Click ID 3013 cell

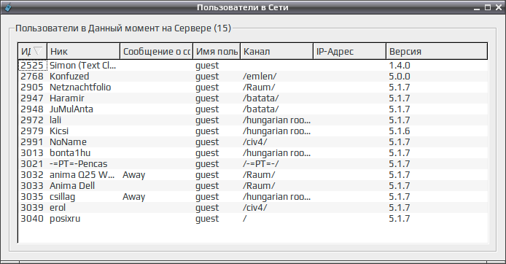click(x=32, y=153)
